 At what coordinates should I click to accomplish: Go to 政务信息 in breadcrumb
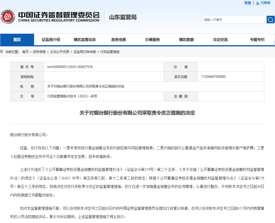[39, 52]
